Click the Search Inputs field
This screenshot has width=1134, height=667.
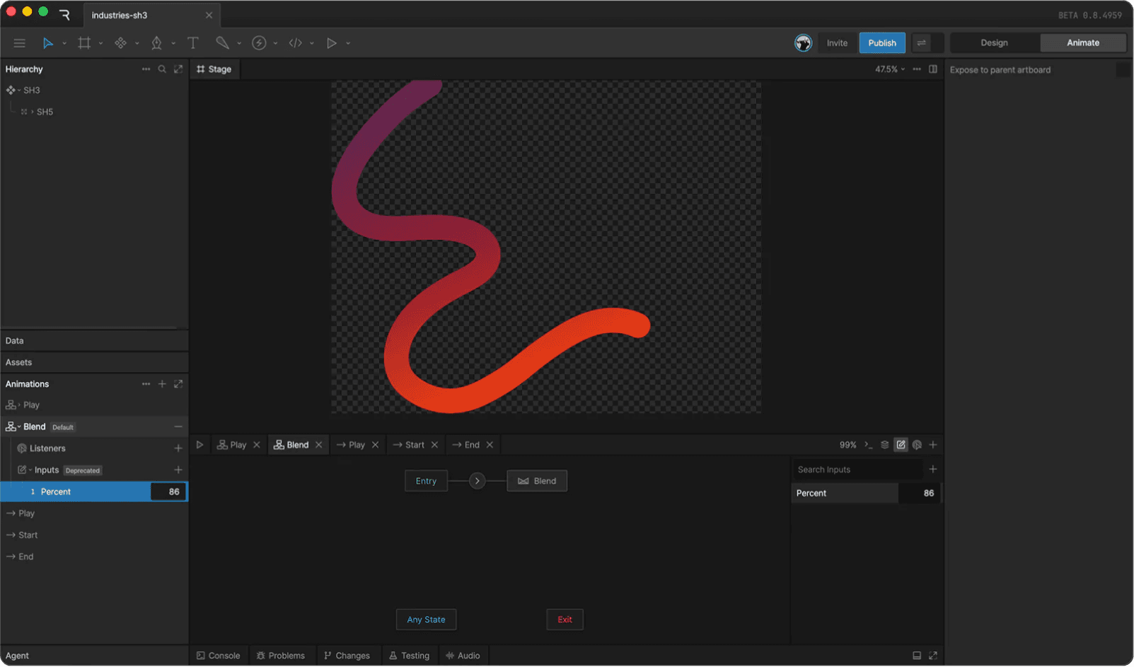(x=857, y=470)
